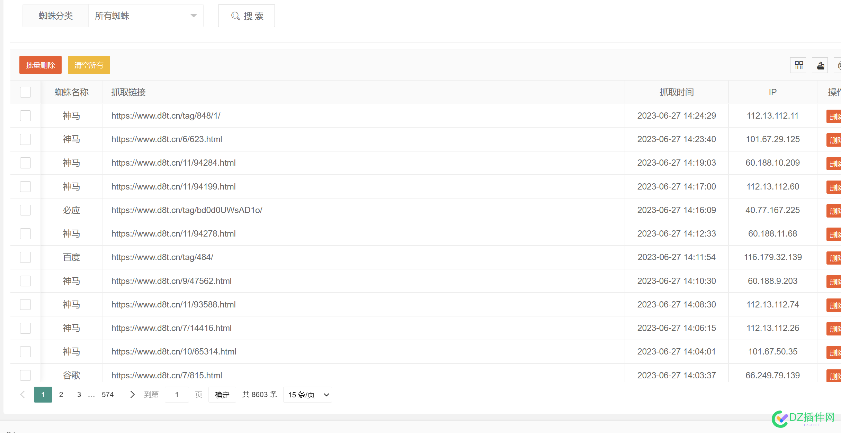Delete the row with IP 116.179.32.139
This screenshot has height=433, width=841.
click(x=834, y=258)
